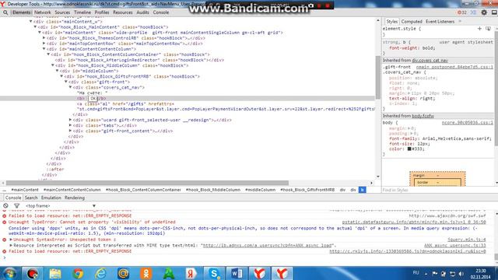Open file explorer folder taskbar icon

click(x=55, y=273)
